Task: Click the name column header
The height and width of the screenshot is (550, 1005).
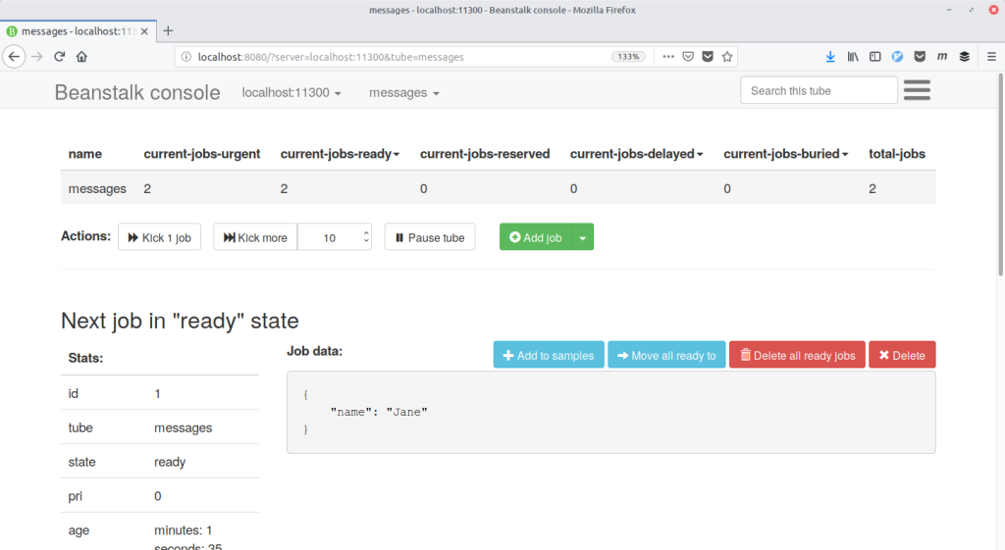Action: click(x=85, y=154)
